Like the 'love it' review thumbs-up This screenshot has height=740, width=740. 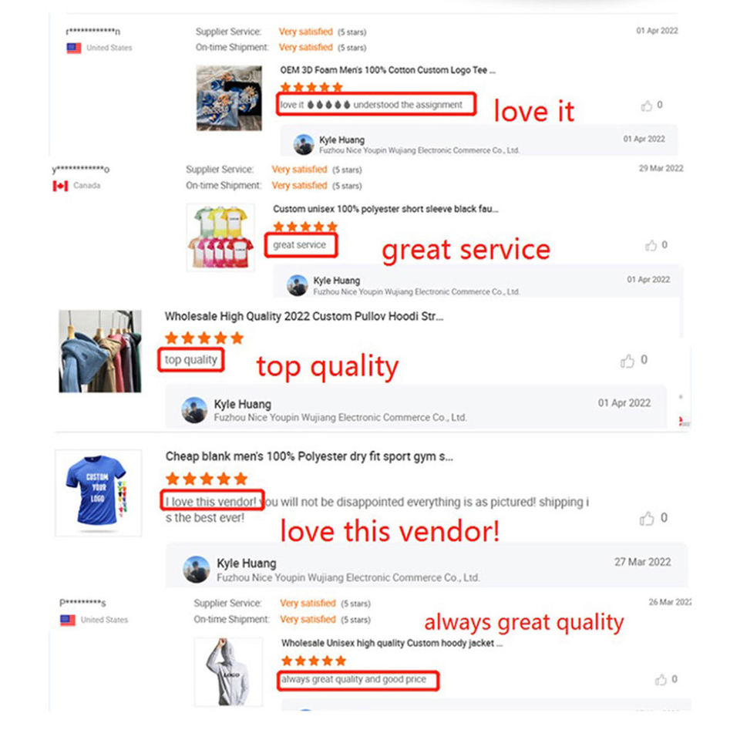(647, 106)
